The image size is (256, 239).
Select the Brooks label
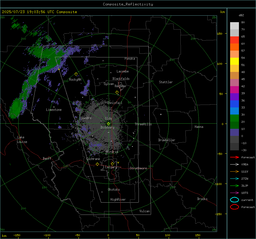[x=202, y=199]
